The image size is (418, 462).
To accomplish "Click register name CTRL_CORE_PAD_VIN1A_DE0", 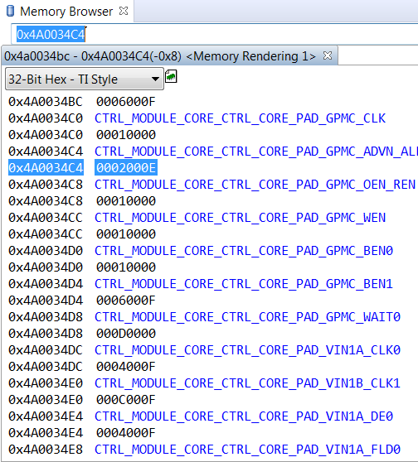I will 244,416.
